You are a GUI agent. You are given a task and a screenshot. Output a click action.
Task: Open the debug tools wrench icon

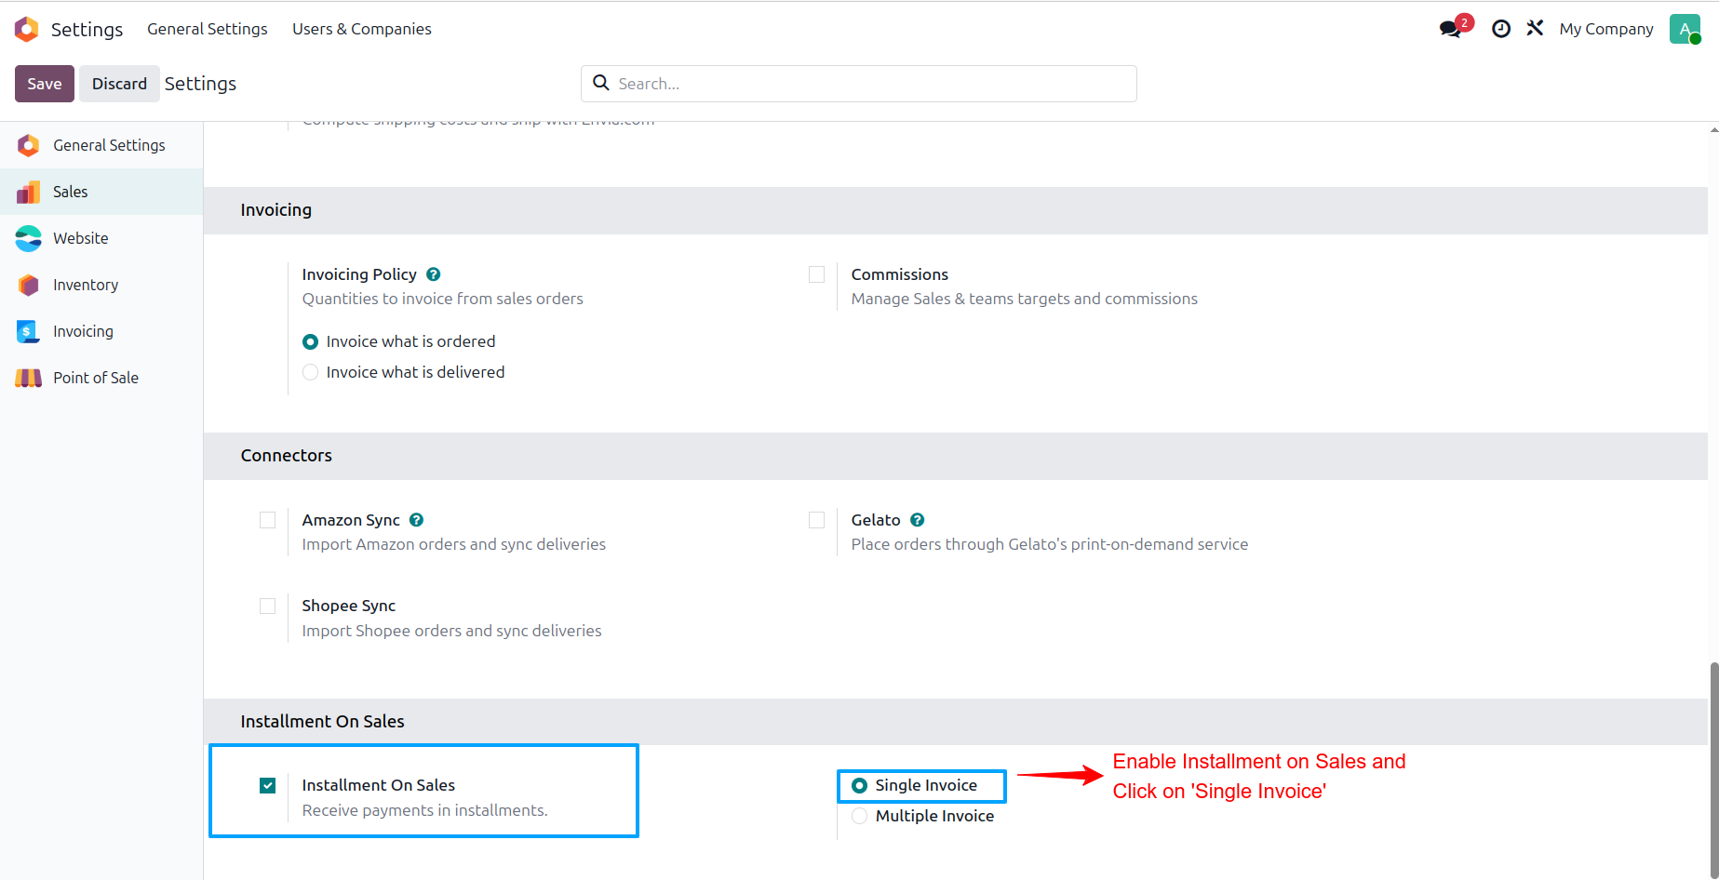pyautogui.click(x=1535, y=29)
